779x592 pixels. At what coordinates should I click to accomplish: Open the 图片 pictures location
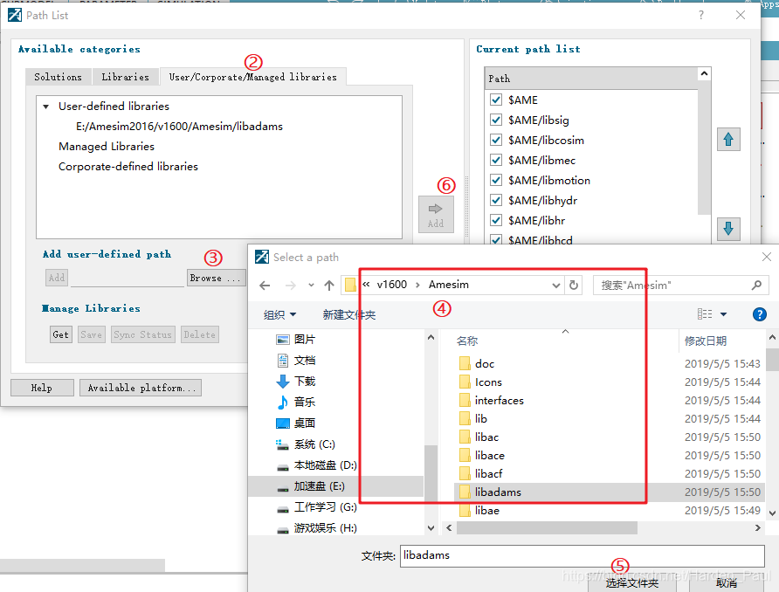tap(295, 340)
